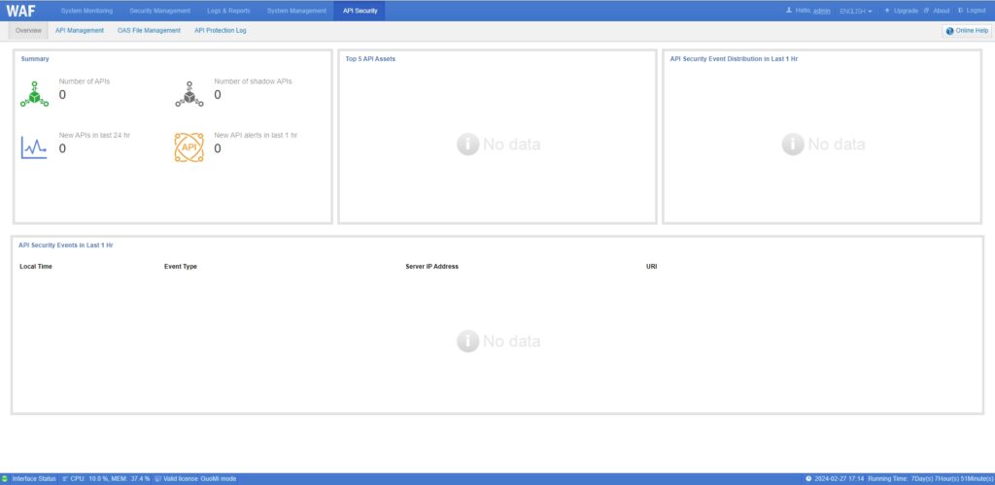Click the CPU usage icon in status bar

click(x=65, y=478)
